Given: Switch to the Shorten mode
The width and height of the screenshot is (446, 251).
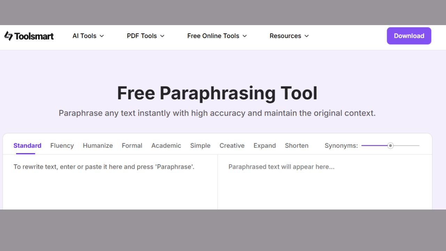Looking at the screenshot, I should (297, 145).
